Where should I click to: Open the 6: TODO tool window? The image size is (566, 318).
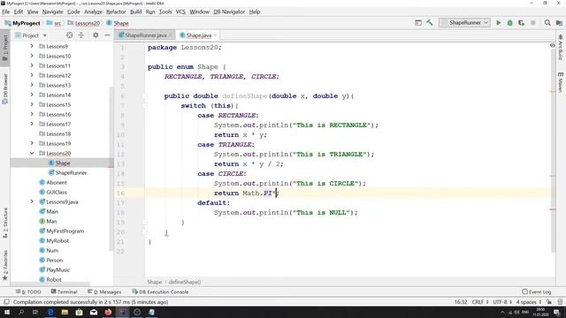tap(28, 291)
